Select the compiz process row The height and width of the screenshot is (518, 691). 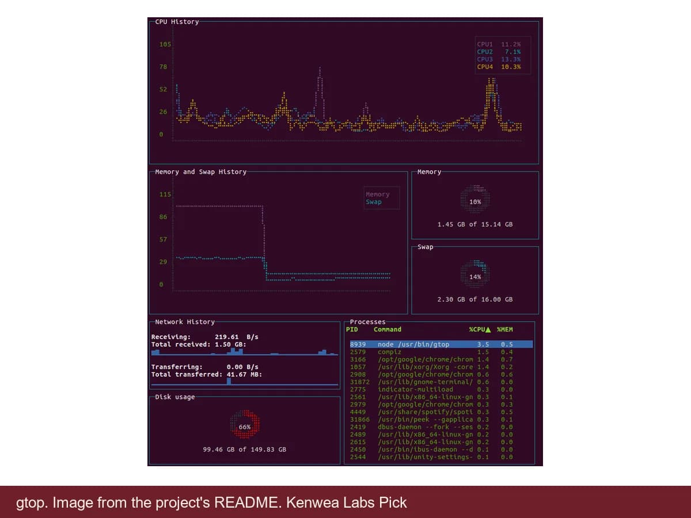[x=441, y=352]
